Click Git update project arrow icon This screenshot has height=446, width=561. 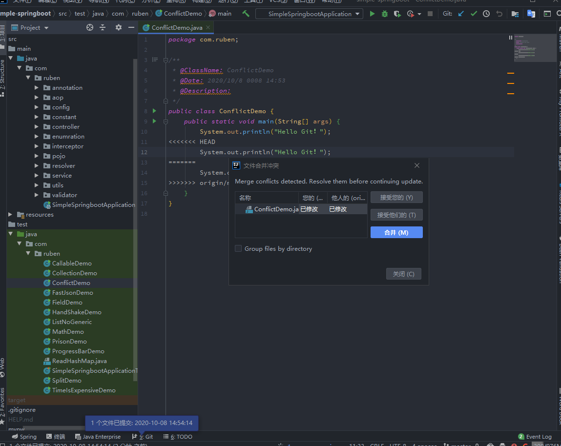(x=461, y=14)
